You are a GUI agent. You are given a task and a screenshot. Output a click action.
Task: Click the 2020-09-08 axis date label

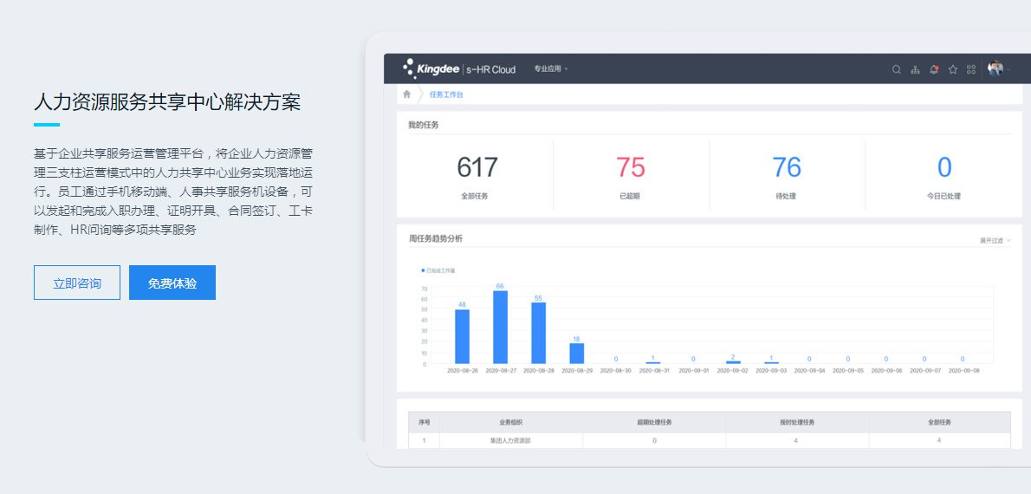click(963, 371)
